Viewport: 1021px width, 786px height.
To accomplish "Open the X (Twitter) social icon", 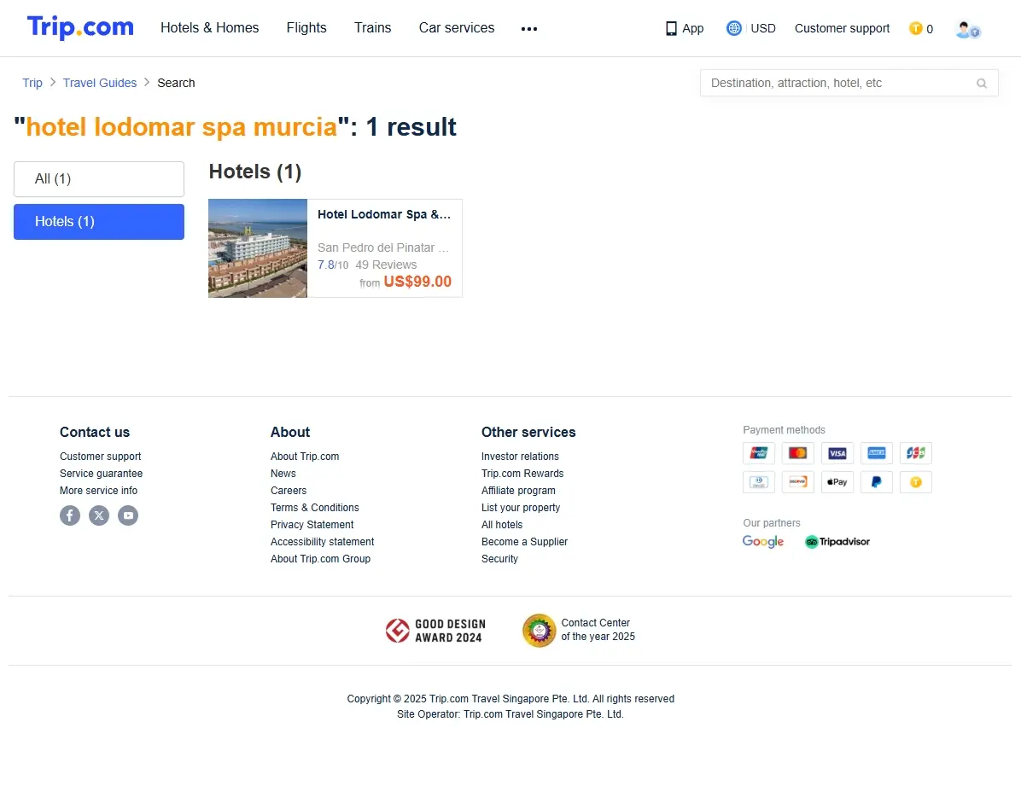I will [x=99, y=515].
